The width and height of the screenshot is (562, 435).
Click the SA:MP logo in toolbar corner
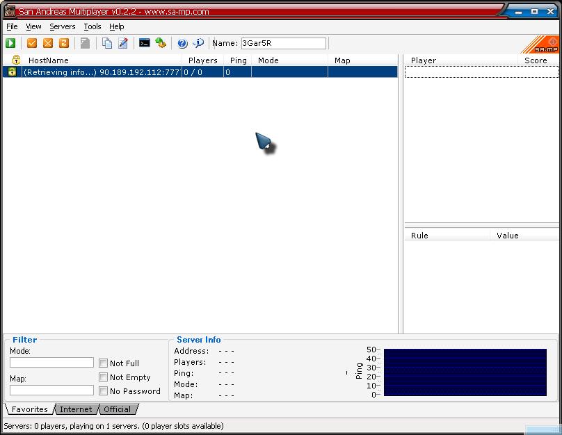[x=541, y=44]
